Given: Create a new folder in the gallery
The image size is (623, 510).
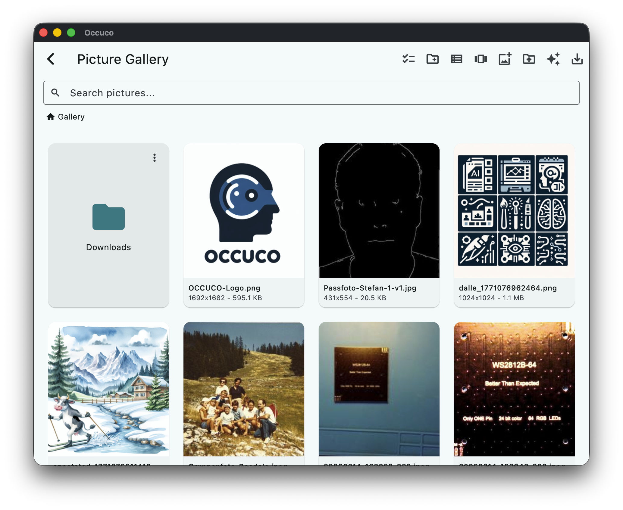Looking at the screenshot, I should click(433, 59).
